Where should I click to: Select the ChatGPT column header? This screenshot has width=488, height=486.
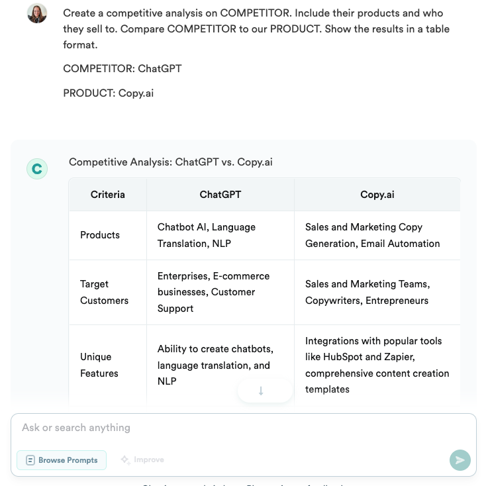[x=220, y=195]
